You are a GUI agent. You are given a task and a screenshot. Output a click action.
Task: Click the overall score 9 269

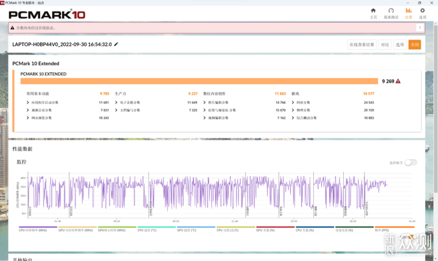pos(388,81)
